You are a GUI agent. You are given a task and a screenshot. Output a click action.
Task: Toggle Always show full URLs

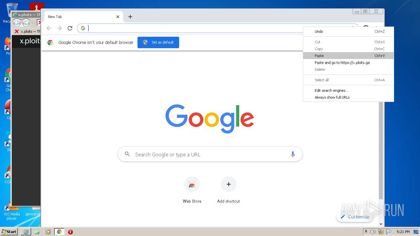tap(348, 97)
